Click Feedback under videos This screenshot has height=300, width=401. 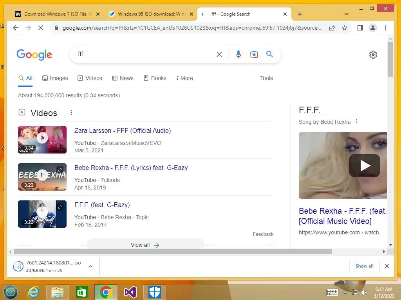[x=263, y=234]
